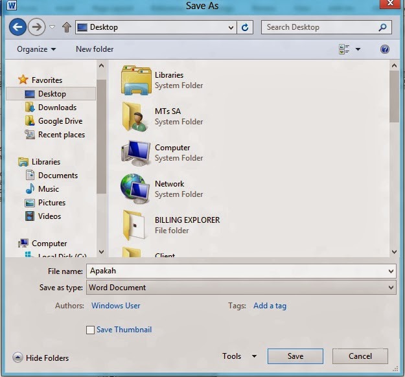Open the view options dropdown arrow
Screen dimensions: 405x377
(358, 49)
